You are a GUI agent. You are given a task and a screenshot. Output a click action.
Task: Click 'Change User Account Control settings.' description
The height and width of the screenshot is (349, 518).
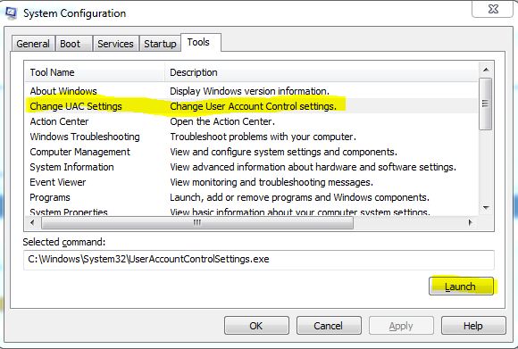coord(253,106)
